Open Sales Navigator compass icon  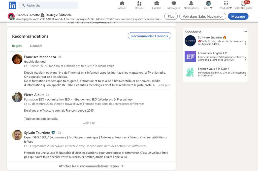(x=243, y=4)
